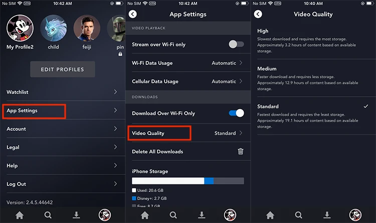Open Wi-Fi Data Usage Automatic chevron
Image resolution: width=376 pixels, height=223 pixels.
[241, 63]
